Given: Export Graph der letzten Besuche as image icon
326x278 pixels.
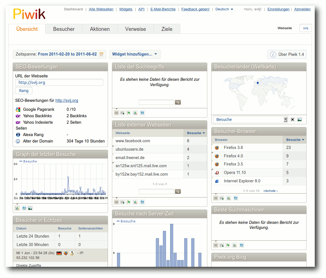Looking at the screenshot, I should click(x=30, y=208).
